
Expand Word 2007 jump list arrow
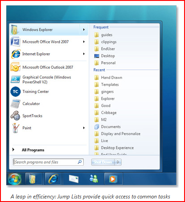pos(84,42)
